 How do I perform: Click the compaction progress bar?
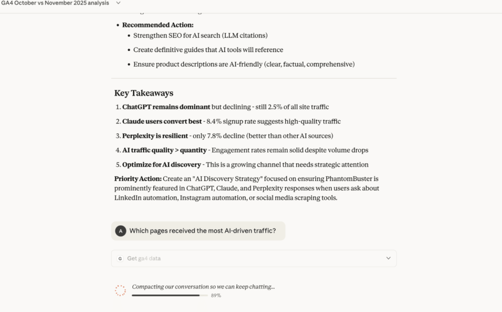[167, 295]
